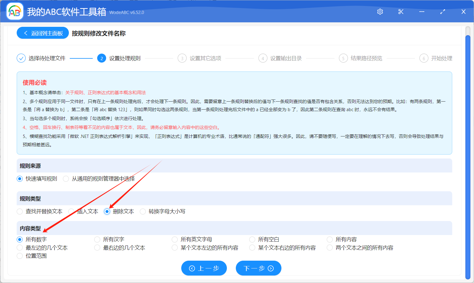Image resolution: width=474 pixels, height=283 pixels.
Task: Click the ABC toolbox app logo
Action: (x=15, y=12)
